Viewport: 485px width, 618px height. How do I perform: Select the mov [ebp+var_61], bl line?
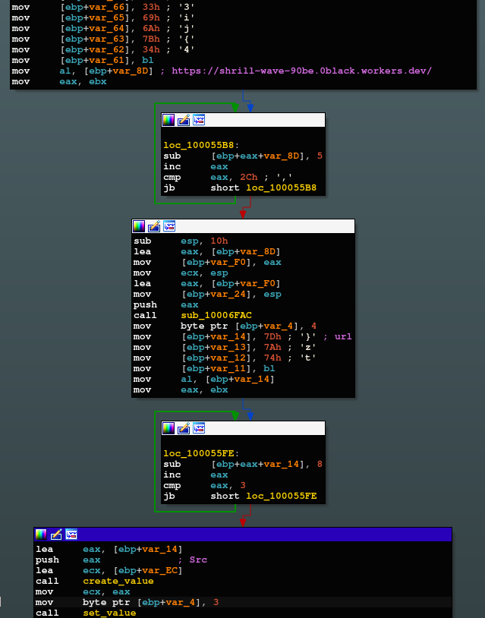tap(83, 60)
